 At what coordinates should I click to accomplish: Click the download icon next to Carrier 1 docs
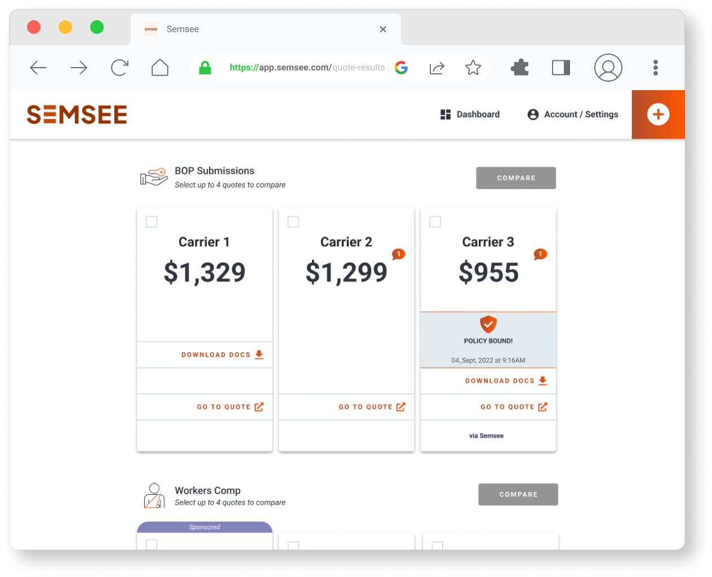point(259,354)
